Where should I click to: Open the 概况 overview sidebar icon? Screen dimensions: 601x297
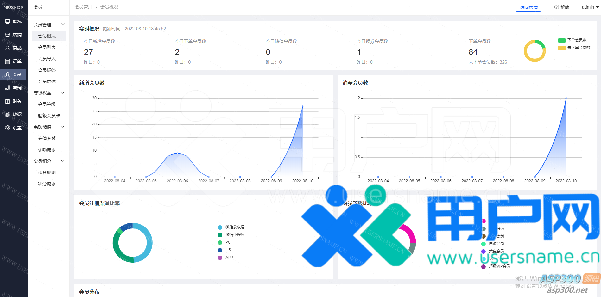(8, 21)
